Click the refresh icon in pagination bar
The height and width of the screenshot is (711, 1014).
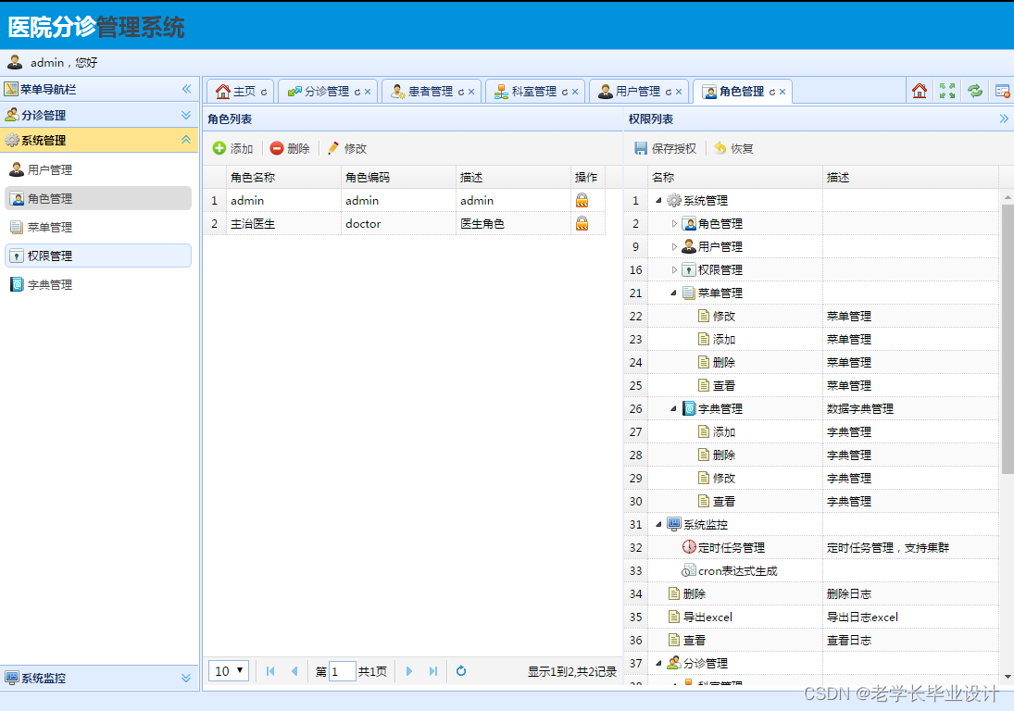click(x=460, y=671)
